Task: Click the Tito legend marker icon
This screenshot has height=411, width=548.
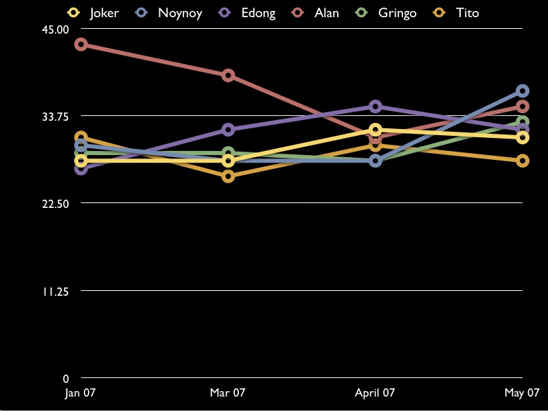Action: coord(441,13)
